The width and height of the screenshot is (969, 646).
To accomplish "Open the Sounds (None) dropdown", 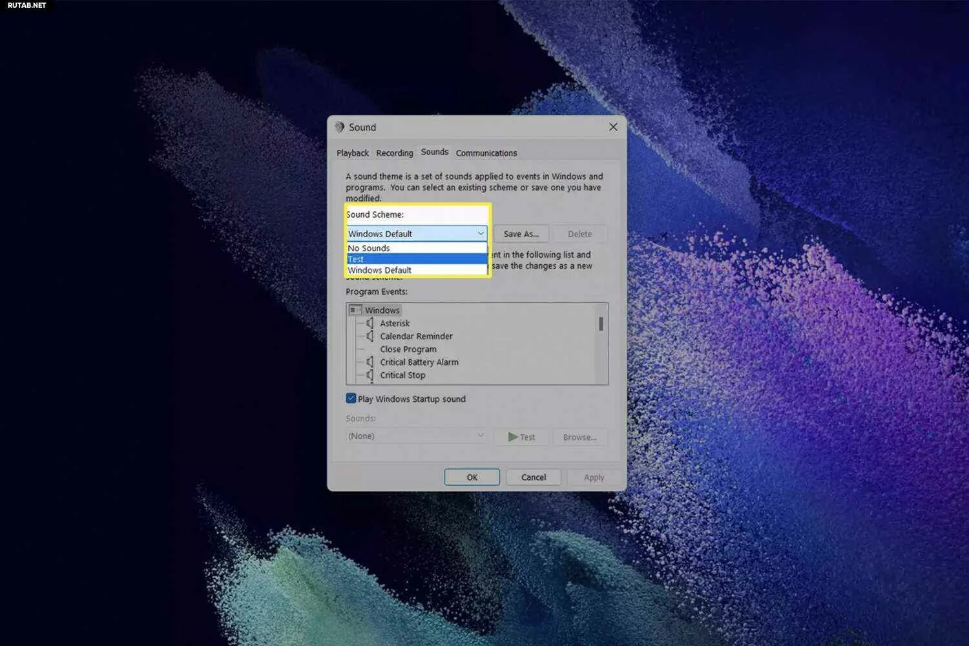I will point(481,435).
